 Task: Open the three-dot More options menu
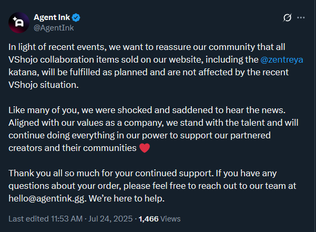(x=301, y=18)
